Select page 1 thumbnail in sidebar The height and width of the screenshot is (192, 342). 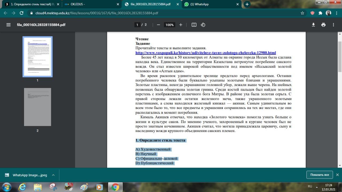[37, 57]
